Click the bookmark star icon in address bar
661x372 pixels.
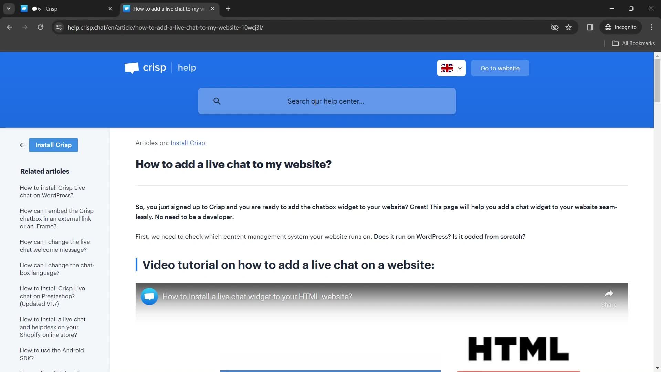pos(569,27)
